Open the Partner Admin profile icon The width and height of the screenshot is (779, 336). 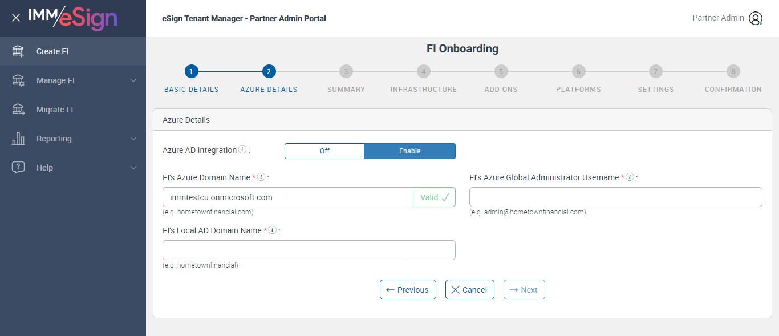point(756,18)
